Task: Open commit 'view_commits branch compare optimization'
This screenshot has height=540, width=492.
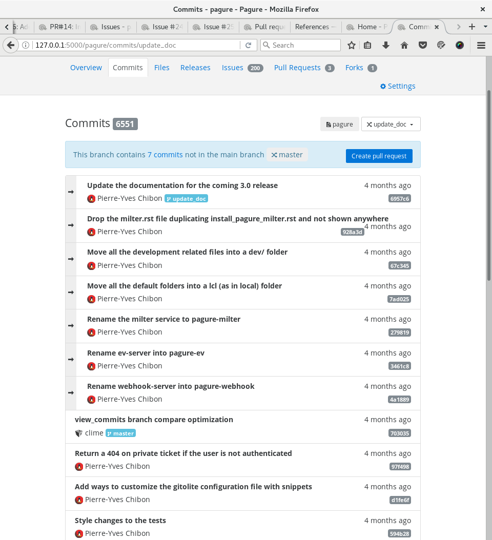Action: 154,420
